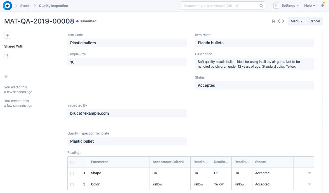Click the ERPNext home logo icon

click(7, 6)
